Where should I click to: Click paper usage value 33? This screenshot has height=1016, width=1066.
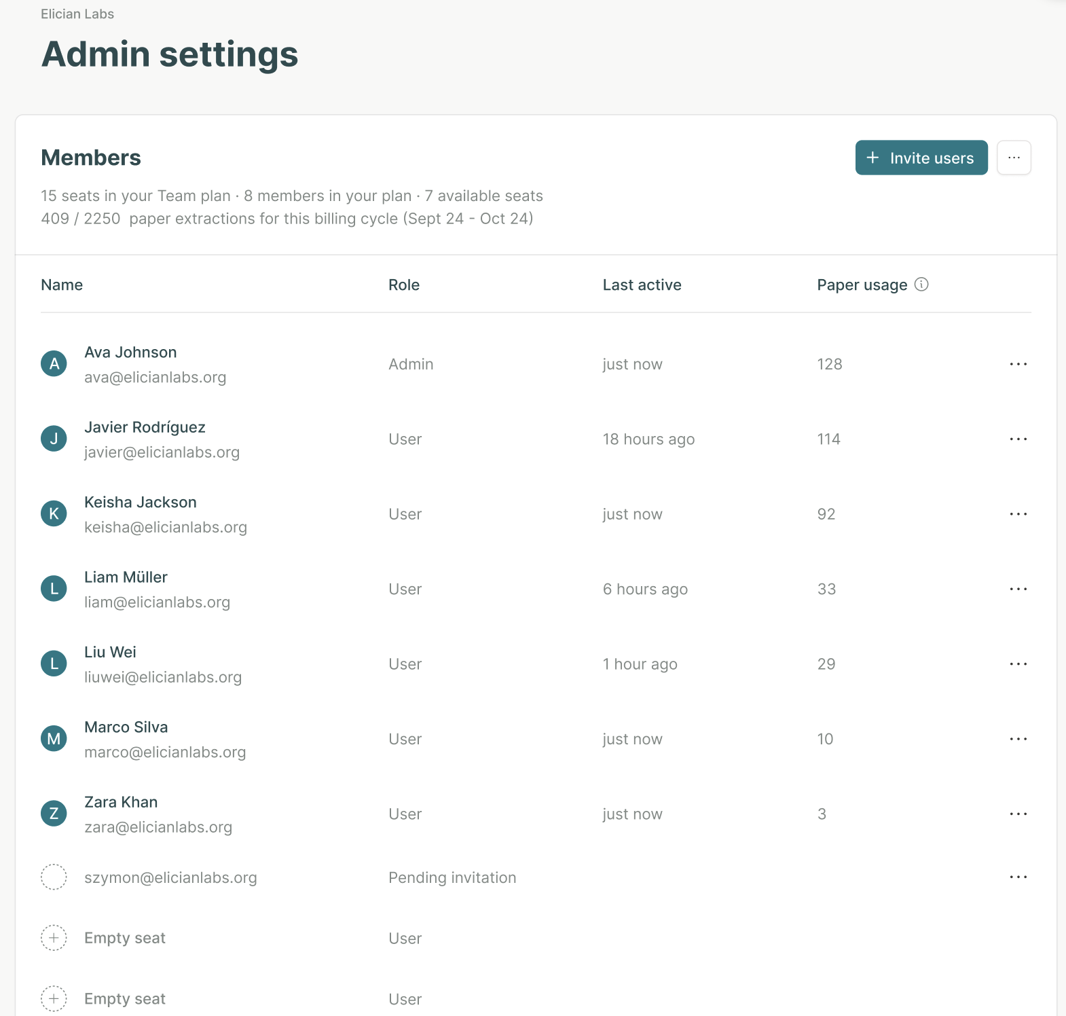(826, 589)
